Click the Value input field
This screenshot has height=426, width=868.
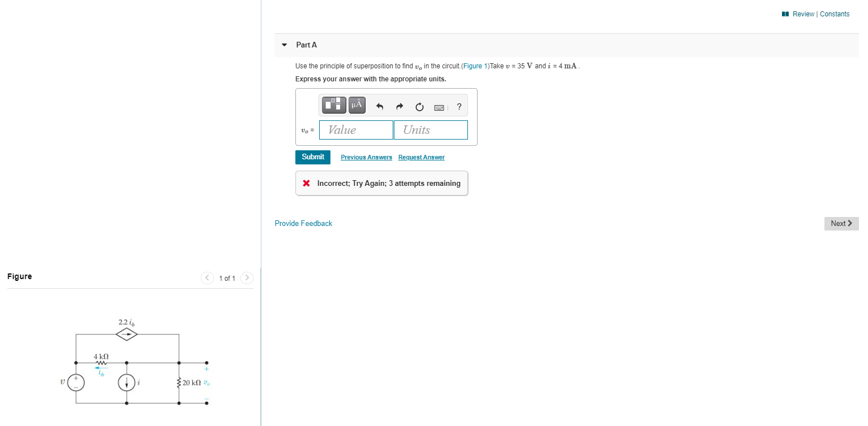point(355,129)
